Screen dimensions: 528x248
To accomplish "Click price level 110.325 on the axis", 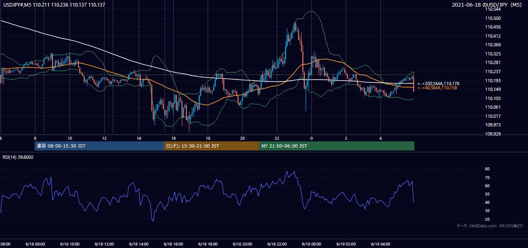I will [493, 54].
